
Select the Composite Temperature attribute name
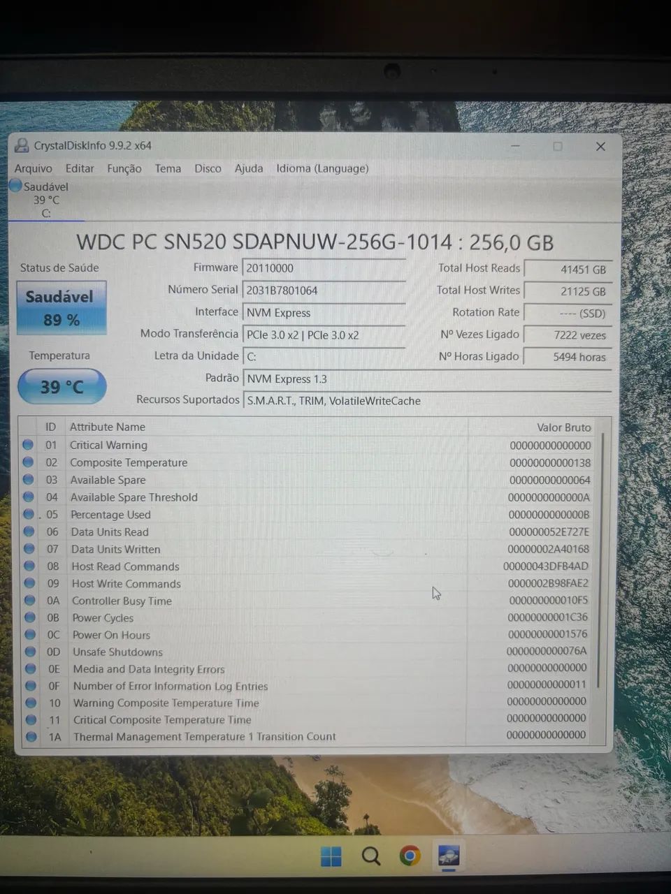tap(129, 462)
